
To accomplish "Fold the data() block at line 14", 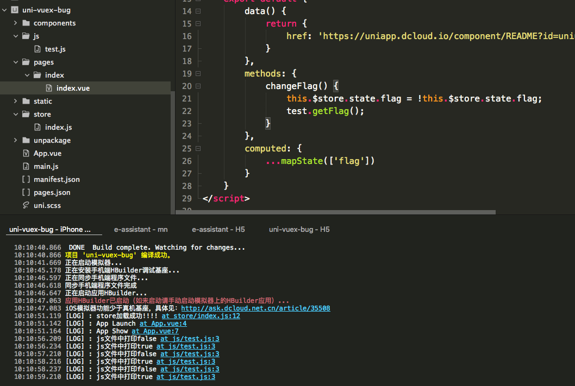I will [x=198, y=11].
